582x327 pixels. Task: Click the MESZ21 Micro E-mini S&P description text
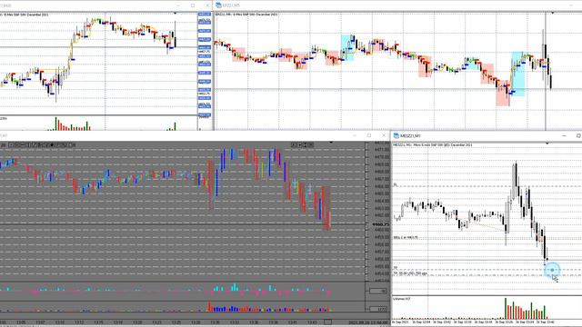[433, 144]
